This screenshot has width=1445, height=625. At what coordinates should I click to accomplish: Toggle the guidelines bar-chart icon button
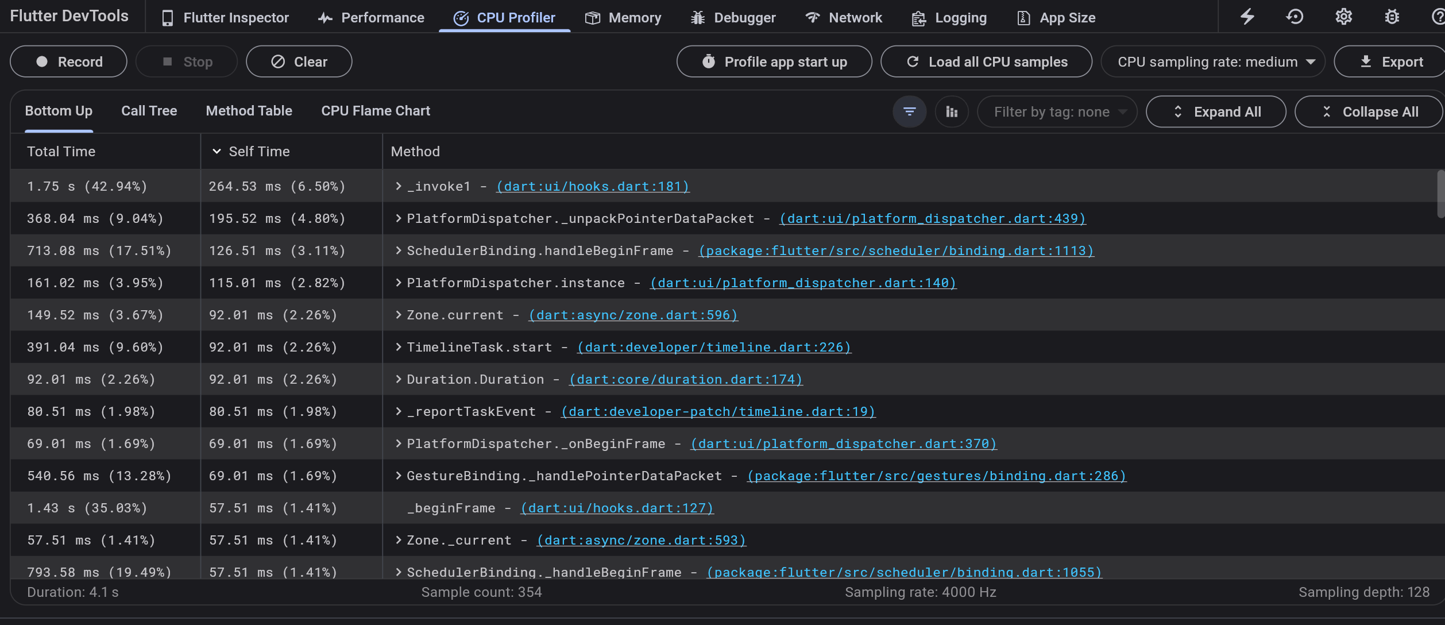(x=952, y=111)
